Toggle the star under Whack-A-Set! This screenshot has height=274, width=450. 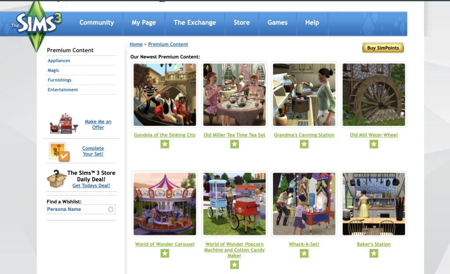304,252
